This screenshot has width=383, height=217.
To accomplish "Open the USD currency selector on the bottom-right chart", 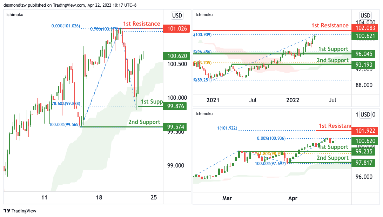I will [x=365, y=115].
